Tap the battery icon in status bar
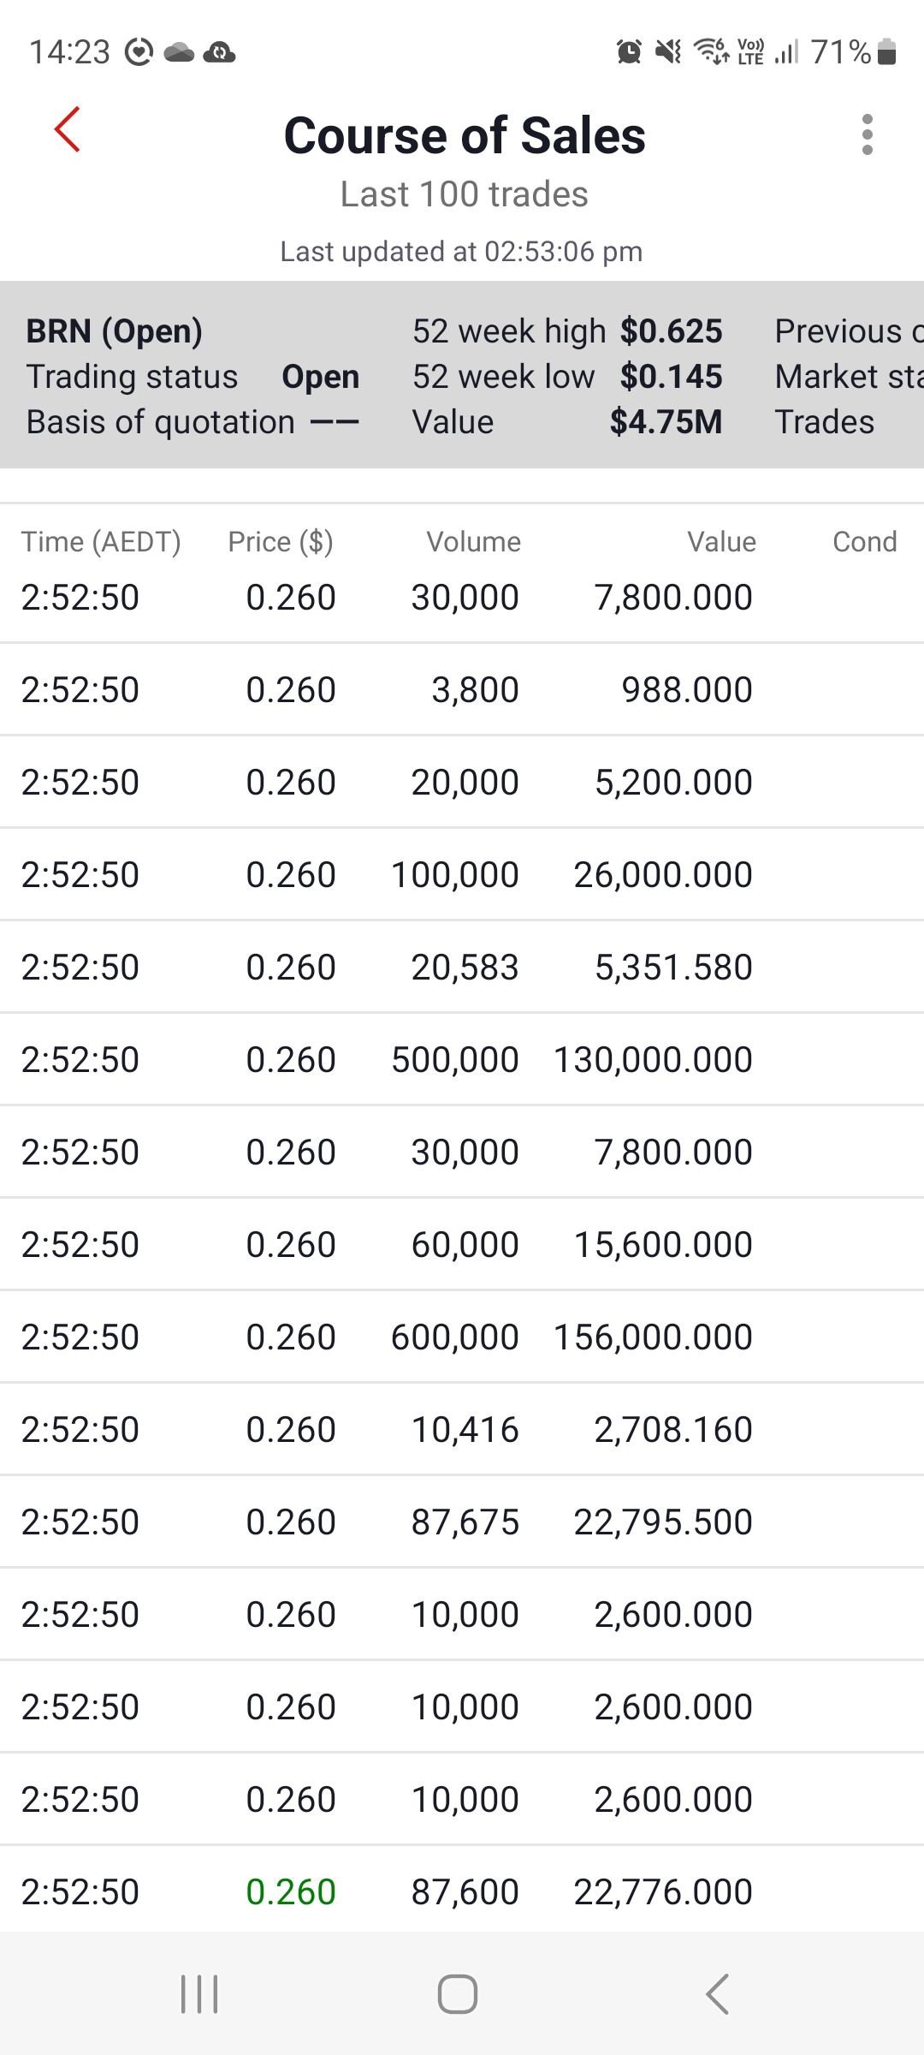The height and width of the screenshot is (2055, 924). pyautogui.click(x=887, y=52)
